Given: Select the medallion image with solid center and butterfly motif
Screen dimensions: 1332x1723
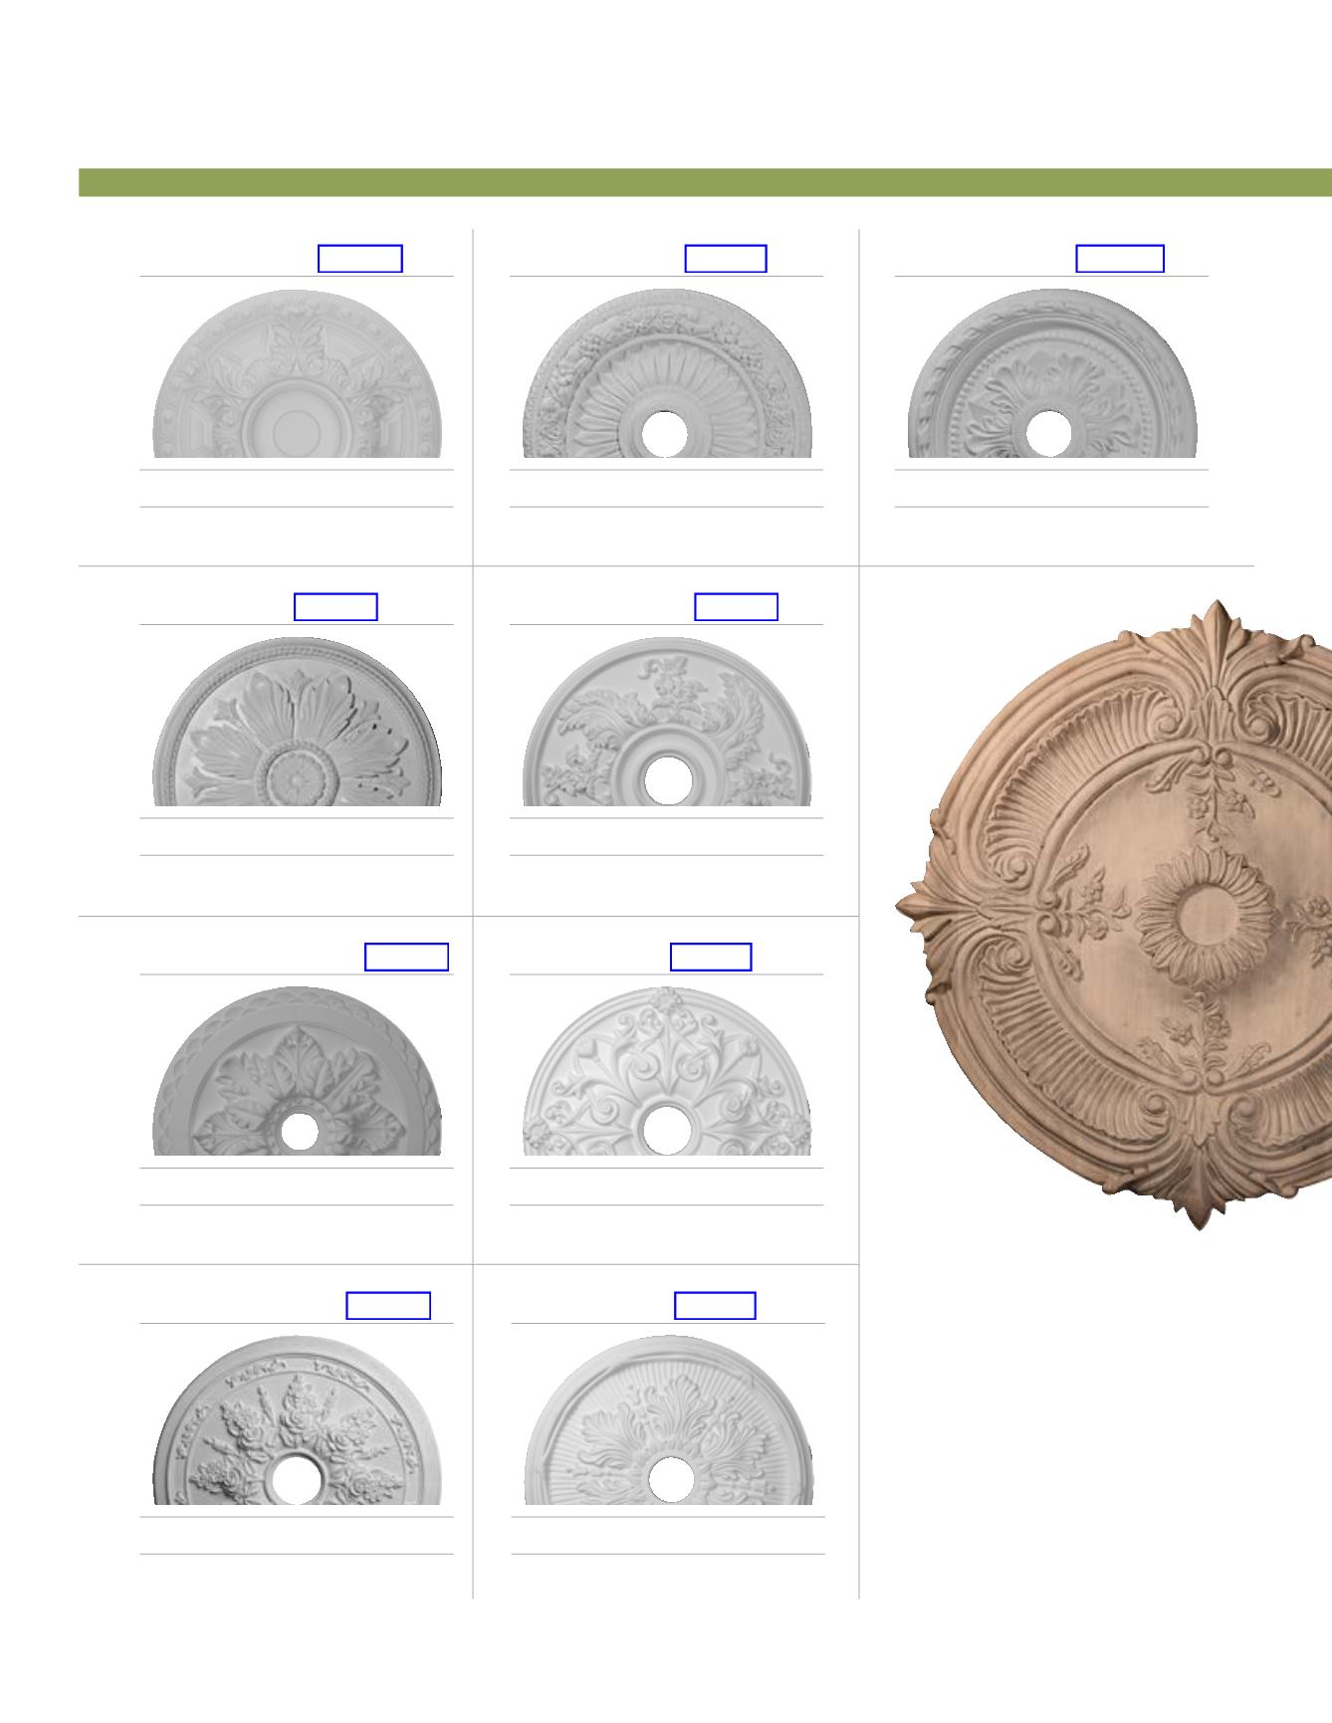Looking at the screenshot, I should pos(297,374).
